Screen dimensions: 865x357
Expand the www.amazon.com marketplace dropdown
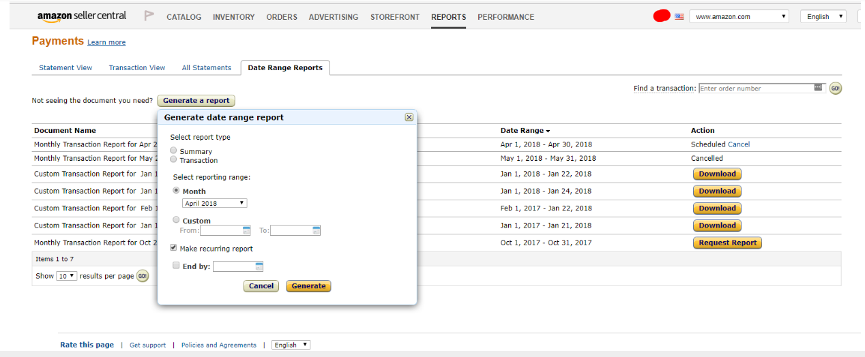point(739,16)
